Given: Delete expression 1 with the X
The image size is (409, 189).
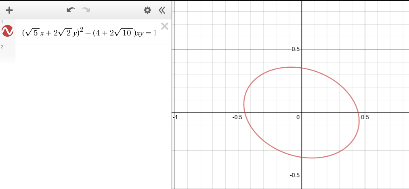Looking at the screenshot, I should [x=164, y=27].
